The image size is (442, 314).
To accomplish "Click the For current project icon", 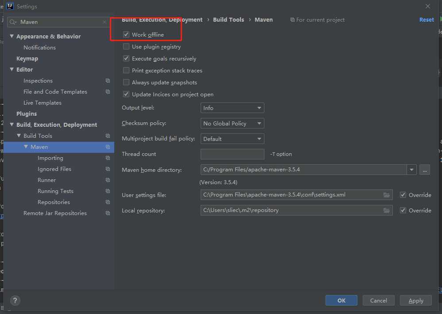I will [293, 20].
